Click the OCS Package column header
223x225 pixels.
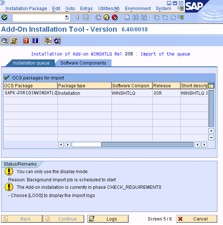[31, 86]
